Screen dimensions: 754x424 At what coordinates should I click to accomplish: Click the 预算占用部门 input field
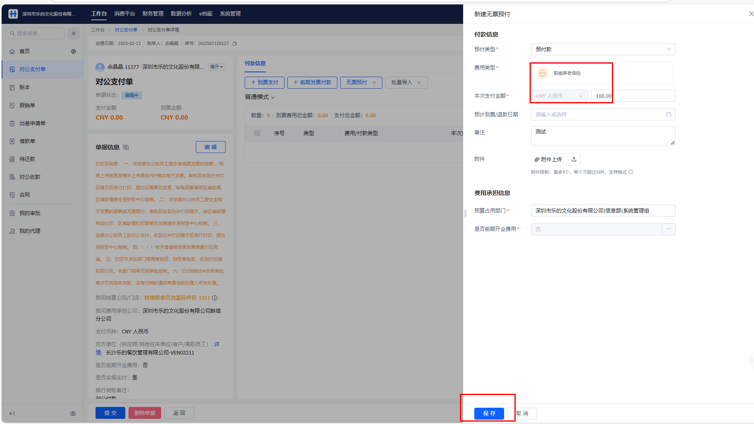coord(603,211)
